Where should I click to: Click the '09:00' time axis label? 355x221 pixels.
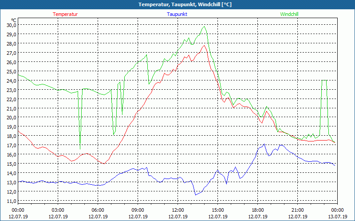pyautogui.click(x=138, y=210)
